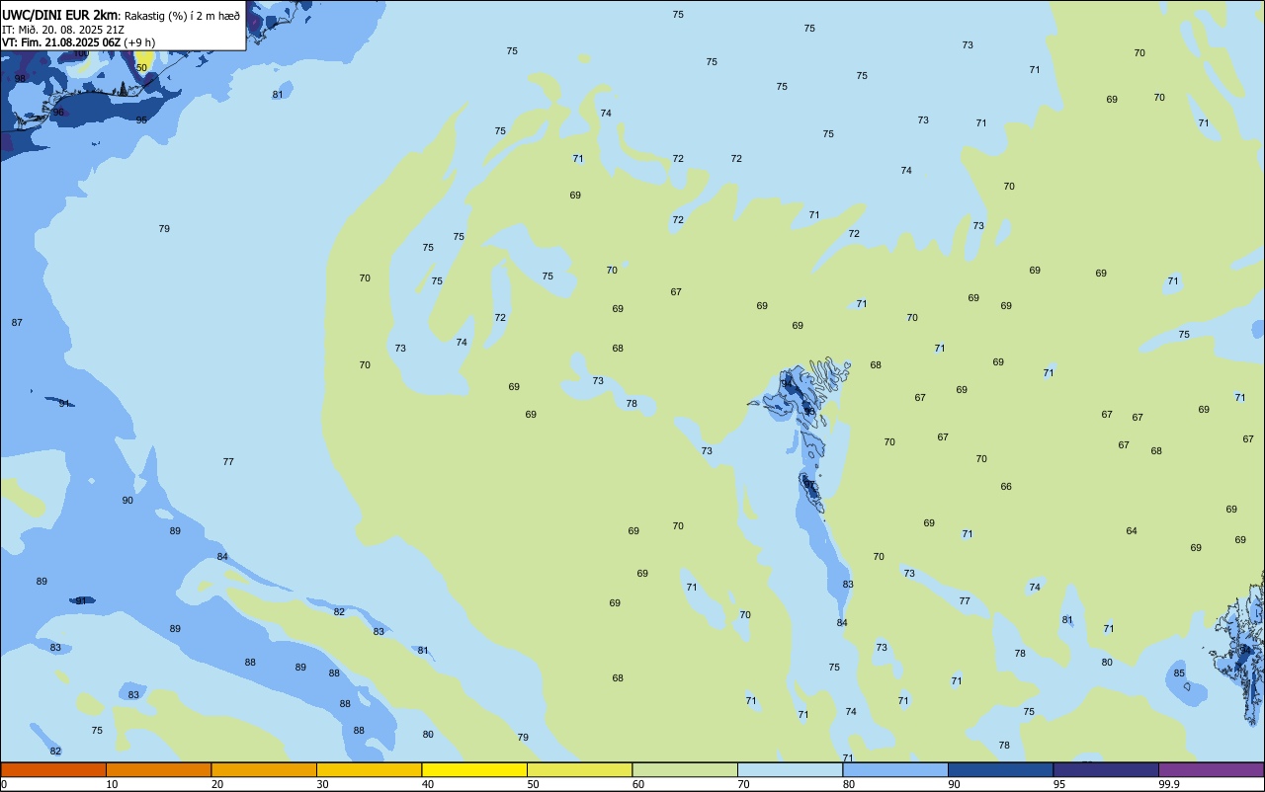Image resolution: width=1265 pixels, height=792 pixels.
Task: Select the 'IT: Mið. 20. 08. 2025 21Z' line
Action: pyautogui.click(x=63, y=30)
